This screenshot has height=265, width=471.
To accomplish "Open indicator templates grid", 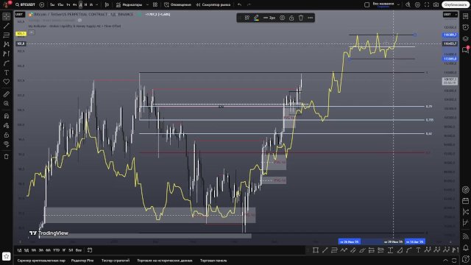I will pyautogui.click(x=155, y=5).
